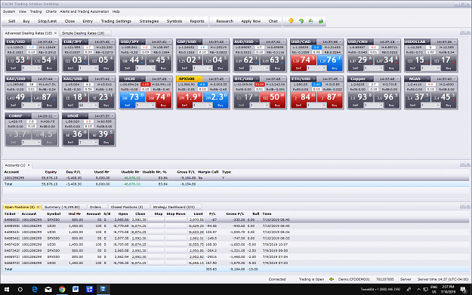Click the Buy toolbar button

(26, 21)
